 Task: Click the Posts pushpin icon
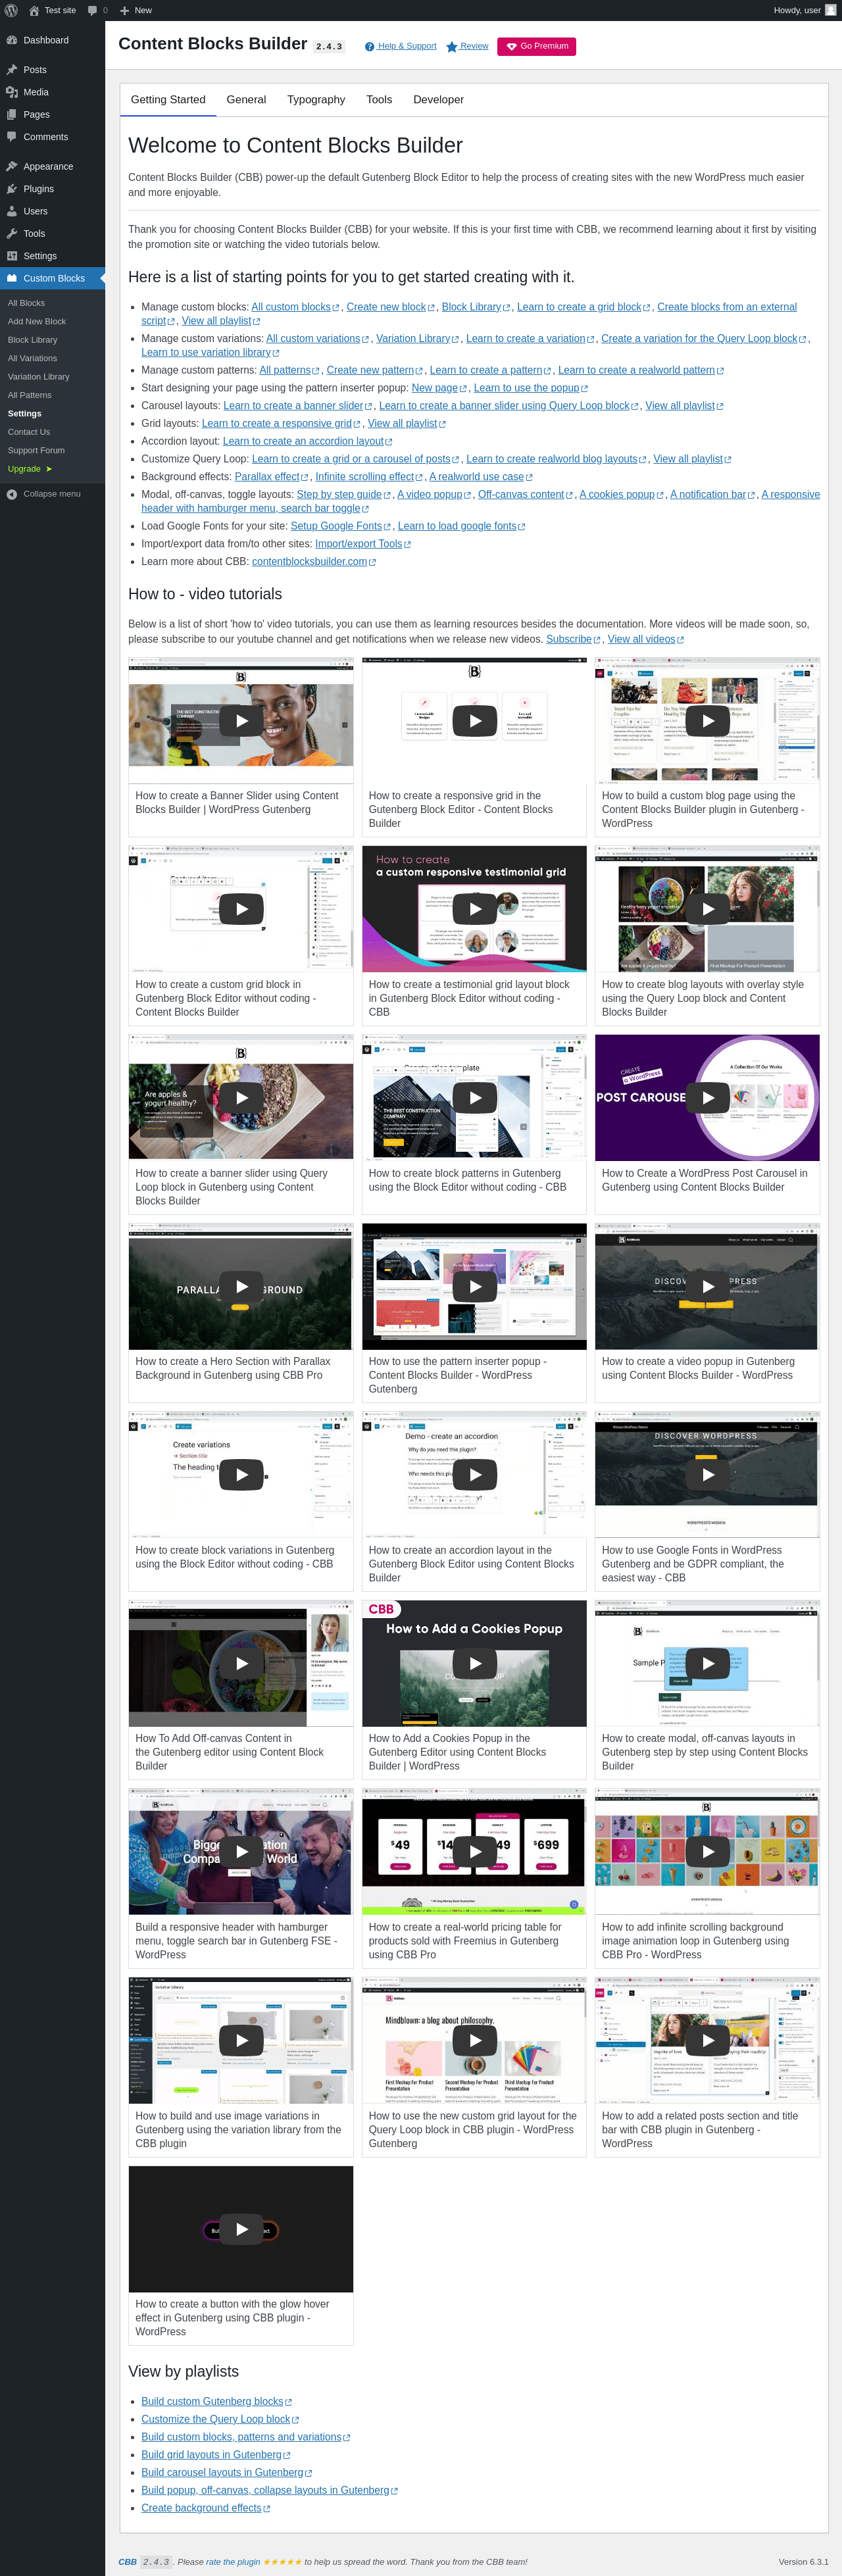[12, 70]
